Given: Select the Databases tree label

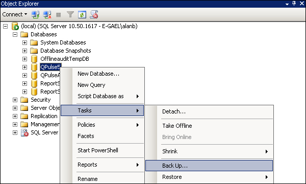Looking at the screenshot, I should point(44,34).
